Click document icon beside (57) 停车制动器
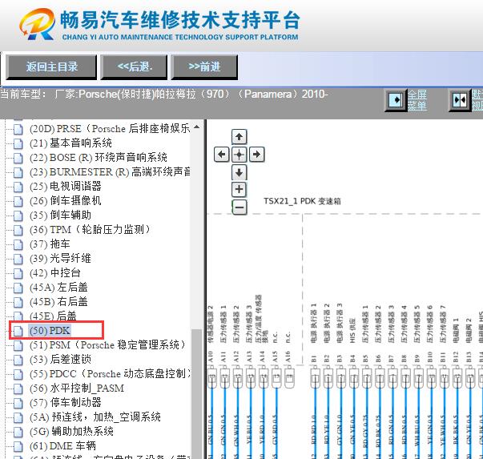This screenshot has width=483, height=459. (x=18, y=403)
